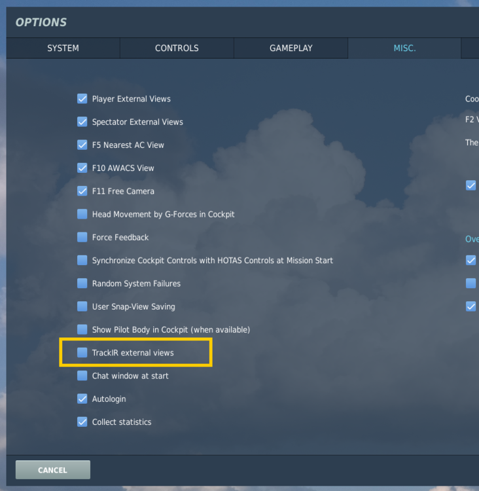Screen dimensions: 479x491
Task: Turn on Random System Failures
Action: (82, 283)
